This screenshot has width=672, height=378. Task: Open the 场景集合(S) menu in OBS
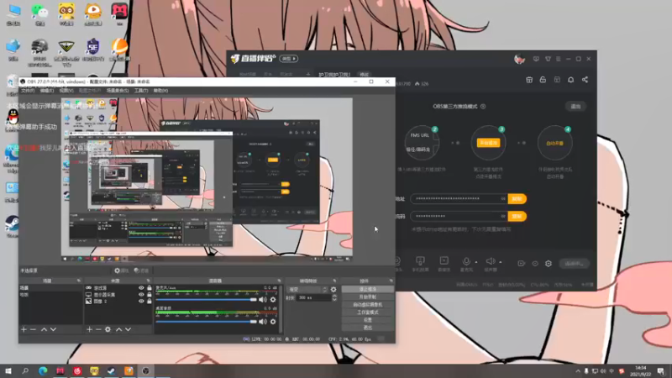click(x=118, y=91)
